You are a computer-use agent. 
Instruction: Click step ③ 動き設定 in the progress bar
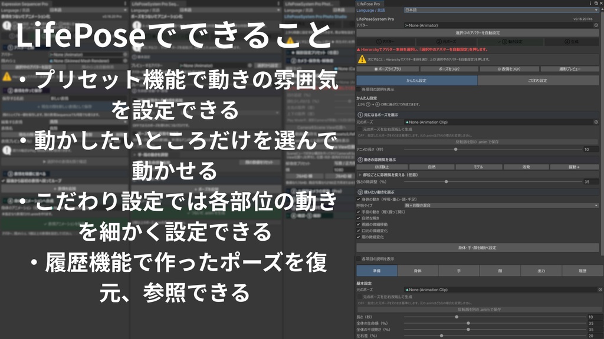510,42
